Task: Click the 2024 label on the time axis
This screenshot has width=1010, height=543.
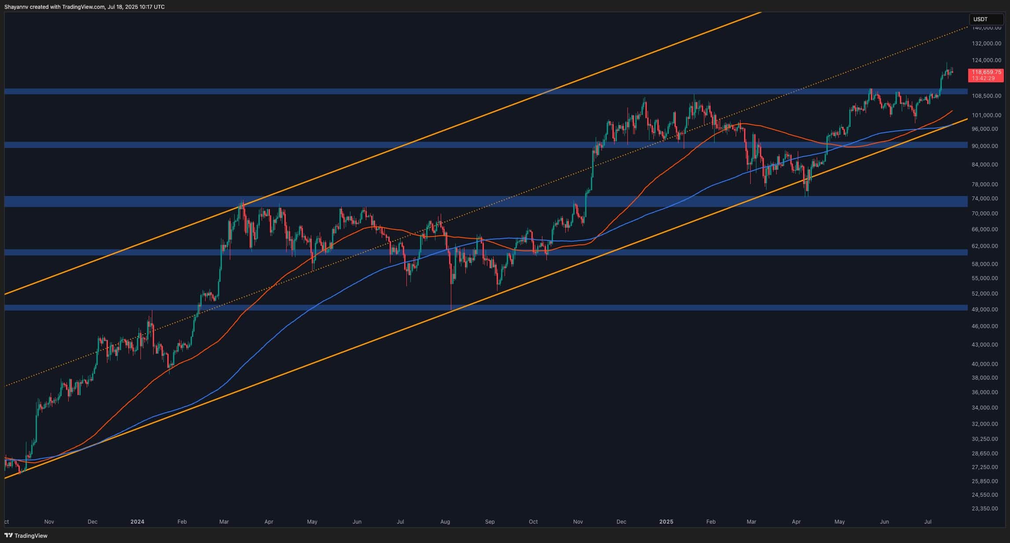Action: click(137, 521)
